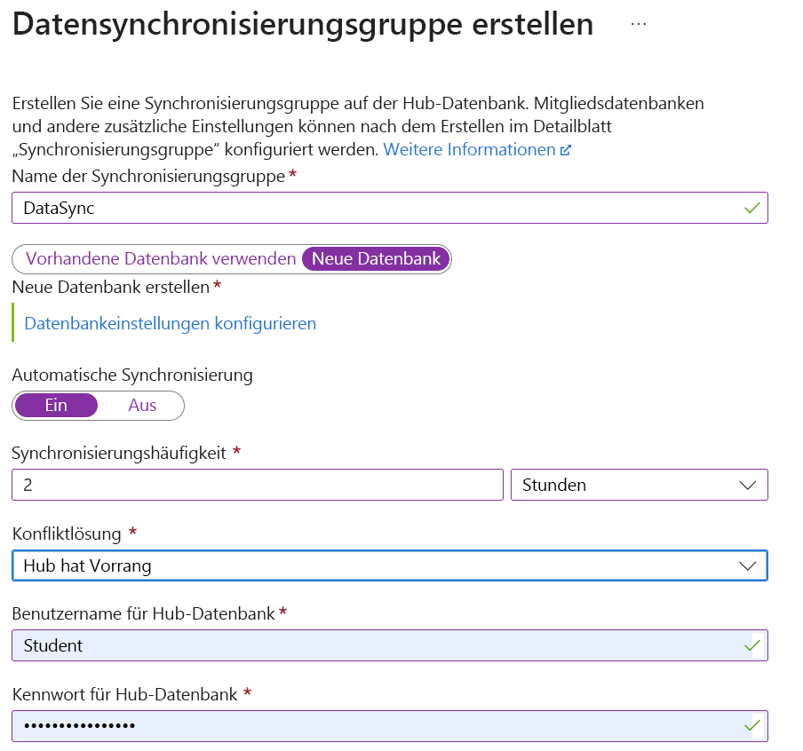Click the checkmark icon in the Kennwort field
Image resolution: width=803 pixels, height=751 pixels.
pos(751,725)
